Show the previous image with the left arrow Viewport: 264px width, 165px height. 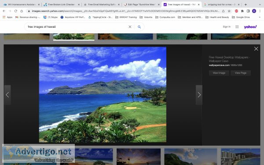7,95
